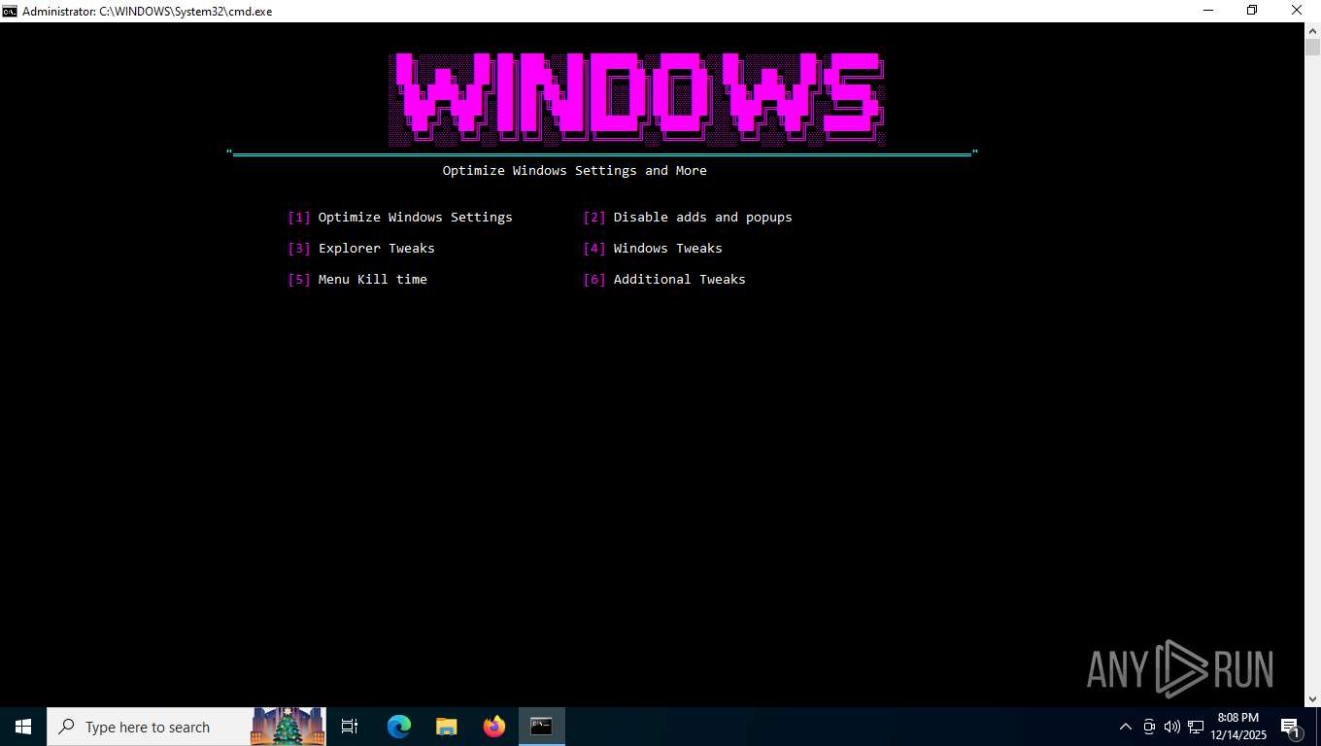Select option [3] Explorer Tweaks

pos(361,249)
